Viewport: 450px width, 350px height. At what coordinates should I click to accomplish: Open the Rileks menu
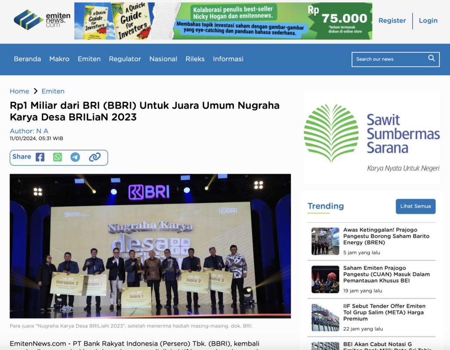coord(195,59)
